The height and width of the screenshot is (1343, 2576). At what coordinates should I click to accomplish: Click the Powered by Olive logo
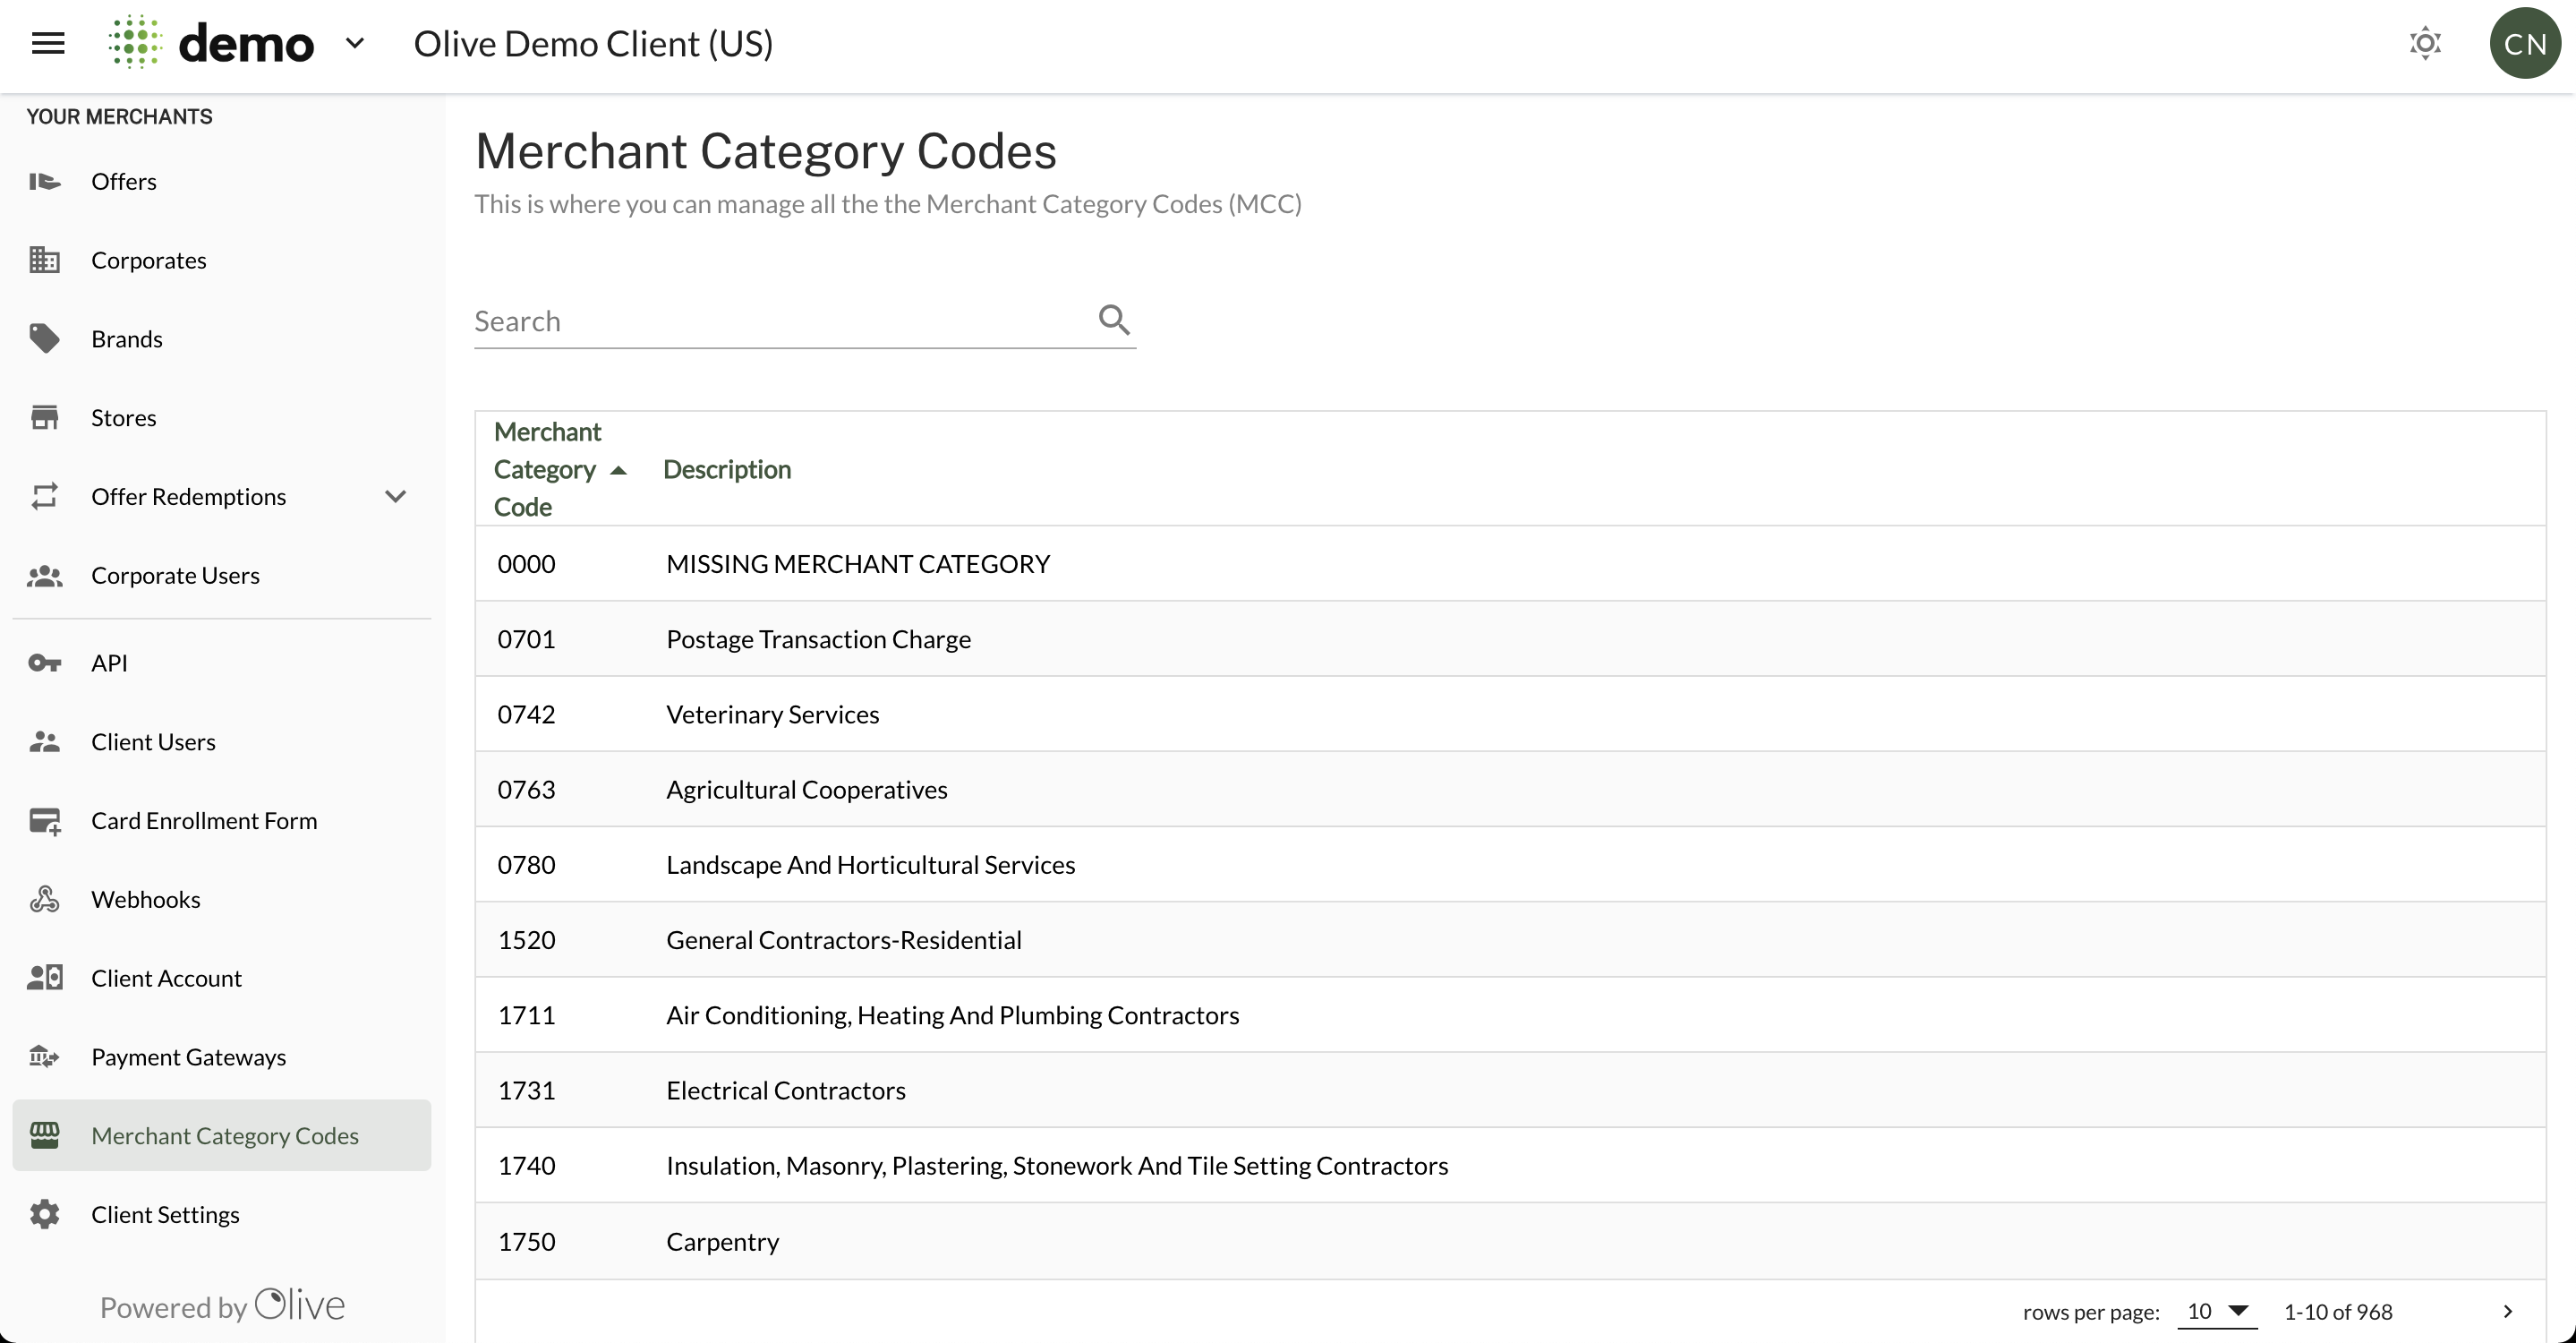(222, 1305)
